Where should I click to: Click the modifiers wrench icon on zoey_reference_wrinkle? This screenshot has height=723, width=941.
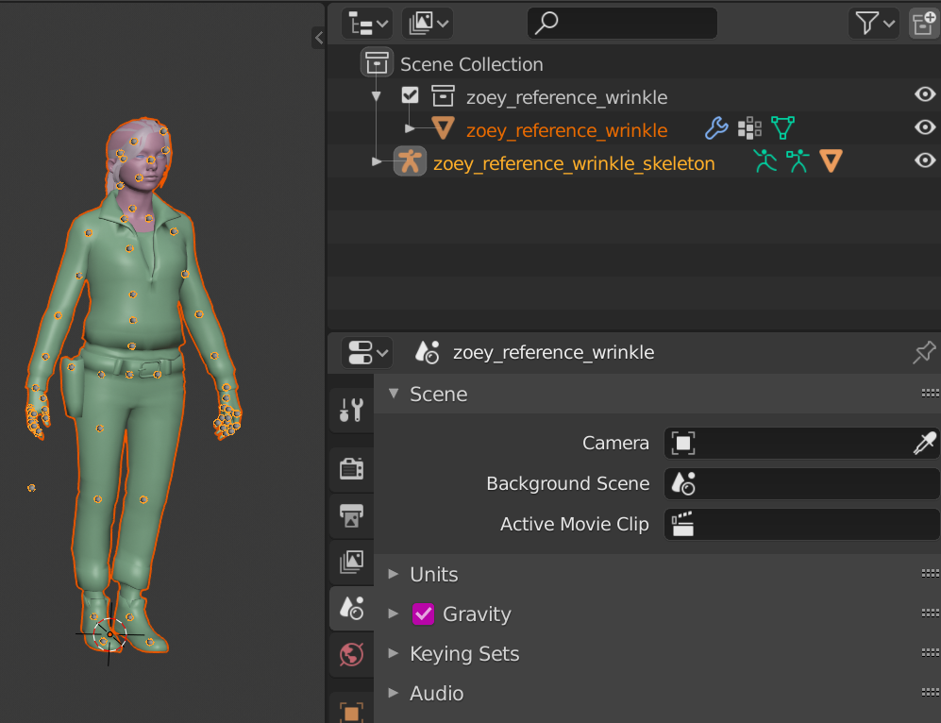(x=716, y=129)
